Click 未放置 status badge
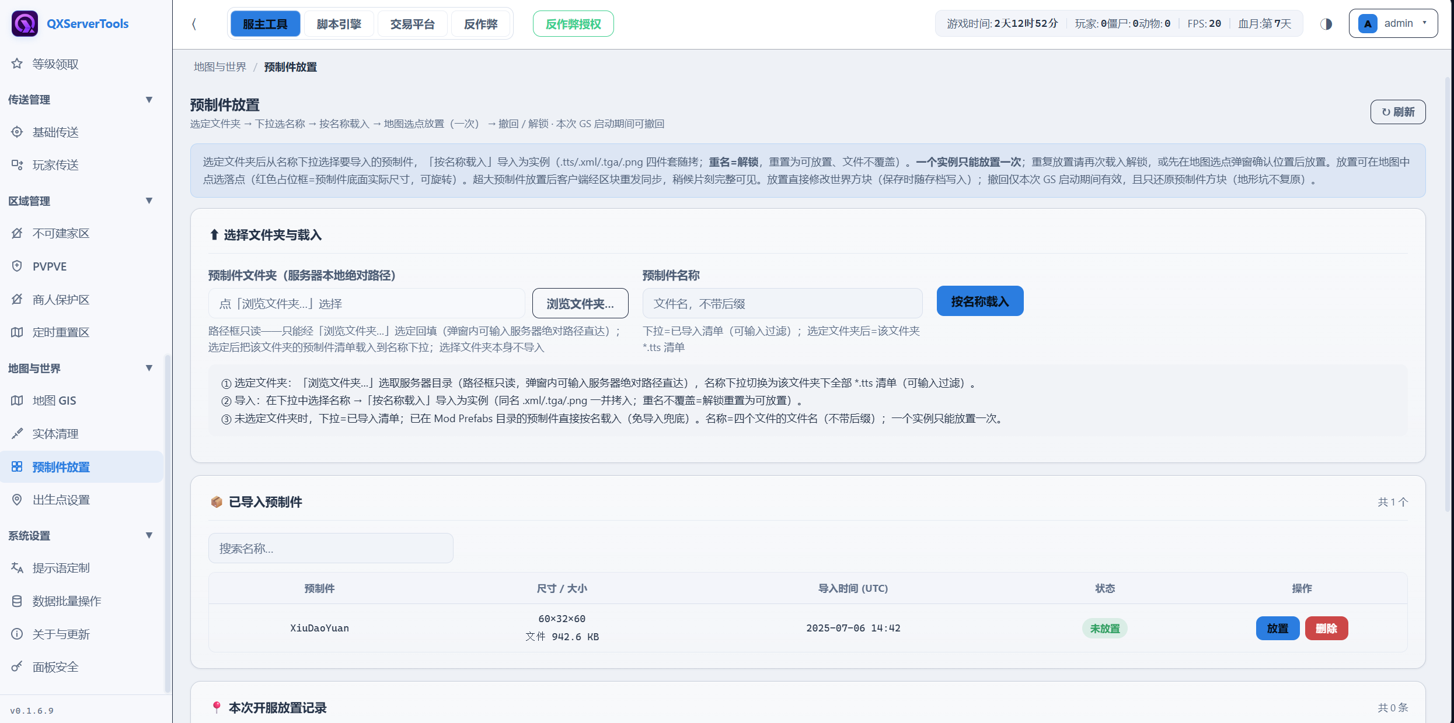This screenshot has width=1454, height=723. 1105,629
